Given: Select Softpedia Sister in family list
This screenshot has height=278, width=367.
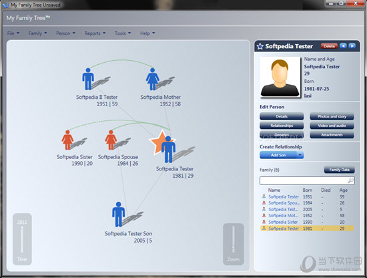Looking at the screenshot, I should tap(307, 222).
